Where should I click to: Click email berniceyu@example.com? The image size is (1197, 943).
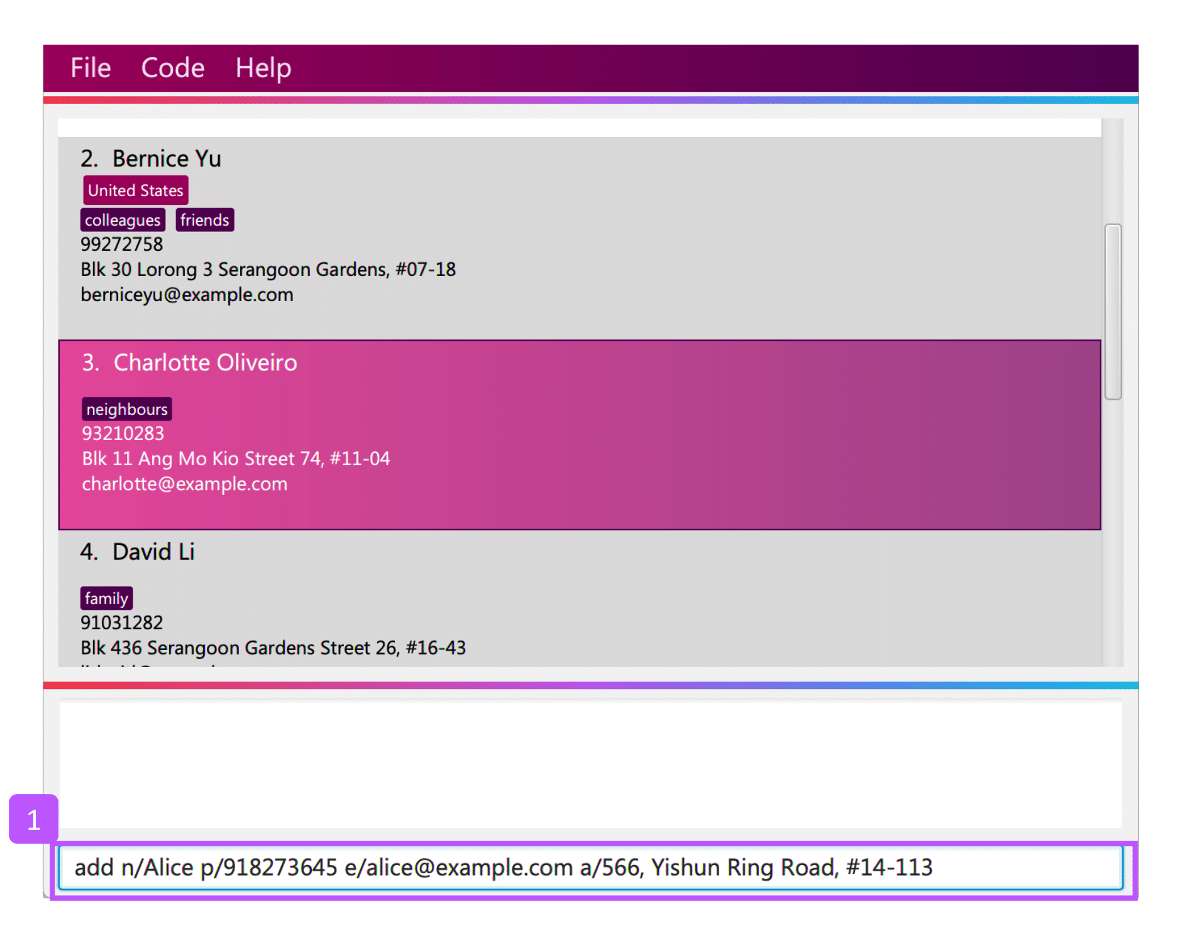pyautogui.click(x=187, y=295)
